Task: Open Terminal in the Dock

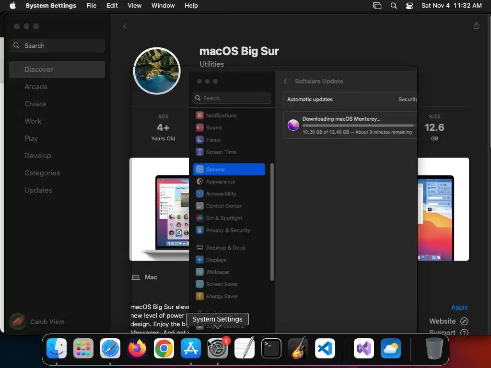Action: pyautogui.click(x=271, y=348)
